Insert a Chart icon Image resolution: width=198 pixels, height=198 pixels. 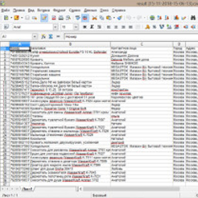176,18
